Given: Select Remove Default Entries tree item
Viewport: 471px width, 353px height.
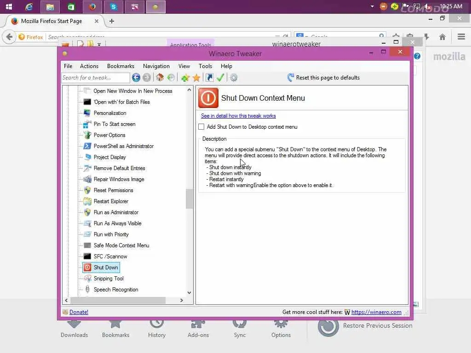Looking at the screenshot, I should click(119, 168).
